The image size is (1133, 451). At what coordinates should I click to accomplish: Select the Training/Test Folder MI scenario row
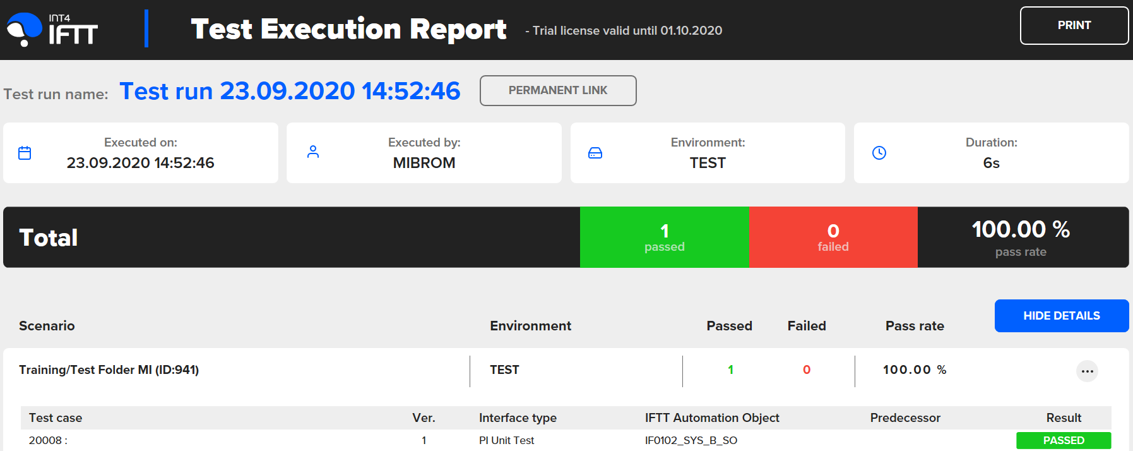coord(109,370)
